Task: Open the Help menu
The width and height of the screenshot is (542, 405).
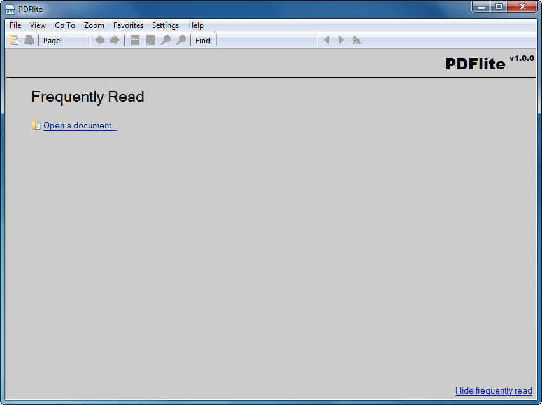Action: click(x=196, y=25)
